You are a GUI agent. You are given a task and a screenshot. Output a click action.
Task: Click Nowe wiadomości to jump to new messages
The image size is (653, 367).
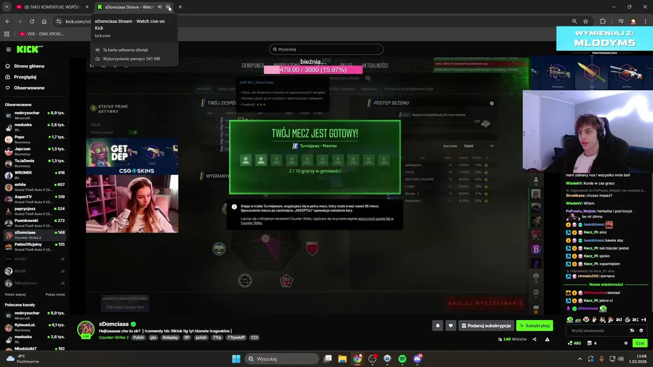click(606, 284)
